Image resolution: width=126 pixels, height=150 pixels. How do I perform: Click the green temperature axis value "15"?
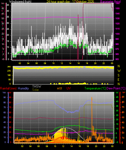(117, 124)
